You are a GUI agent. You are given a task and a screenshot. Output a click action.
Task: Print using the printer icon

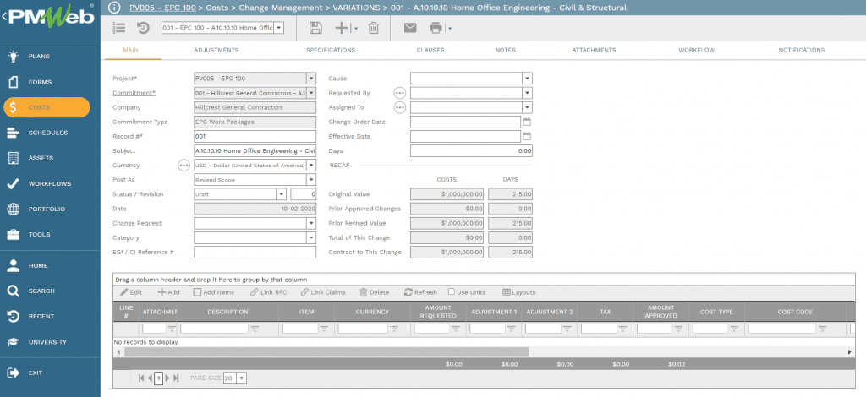coord(436,28)
